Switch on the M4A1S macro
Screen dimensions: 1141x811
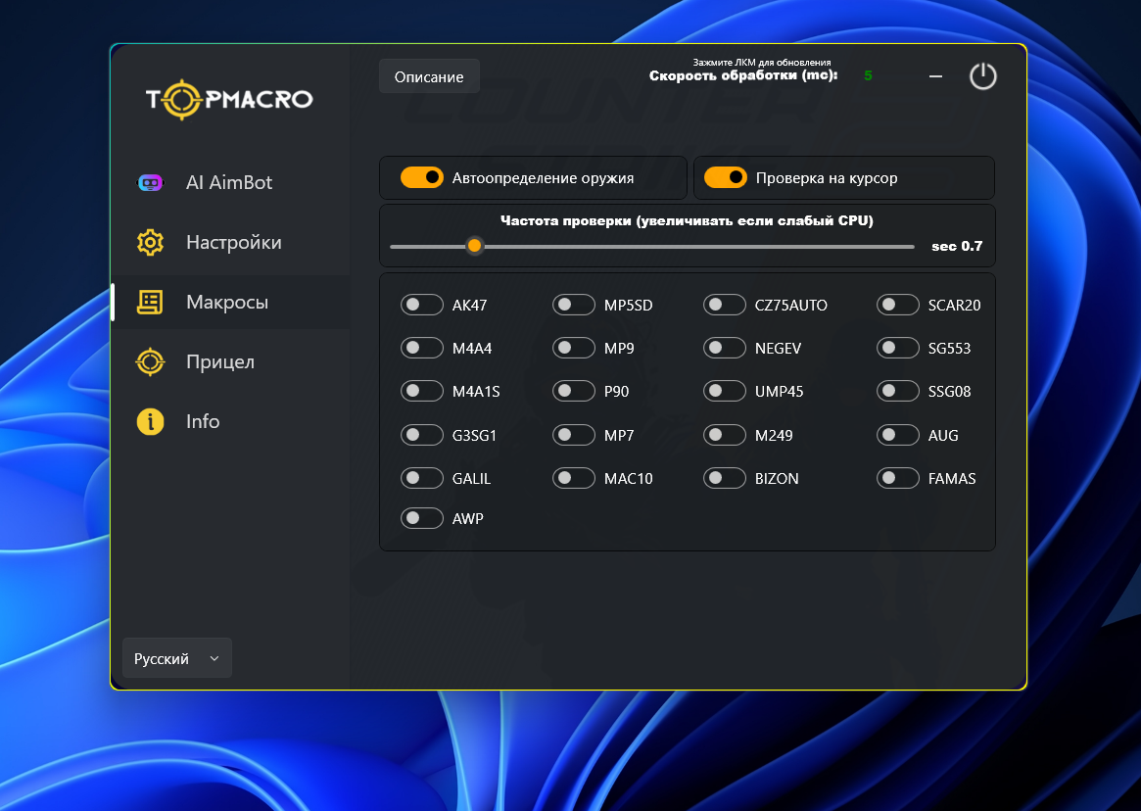pos(422,392)
